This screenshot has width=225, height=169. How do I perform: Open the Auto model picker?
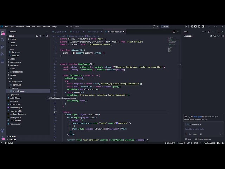point(195,134)
